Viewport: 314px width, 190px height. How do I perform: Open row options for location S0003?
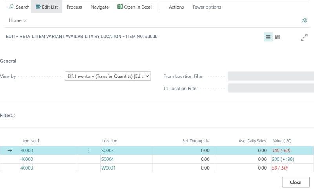(x=89, y=151)
